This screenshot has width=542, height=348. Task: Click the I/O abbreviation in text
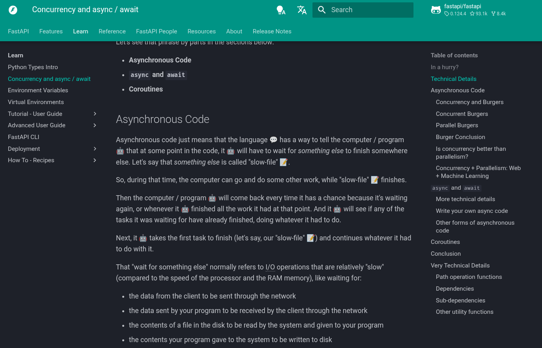coord(270,267)
